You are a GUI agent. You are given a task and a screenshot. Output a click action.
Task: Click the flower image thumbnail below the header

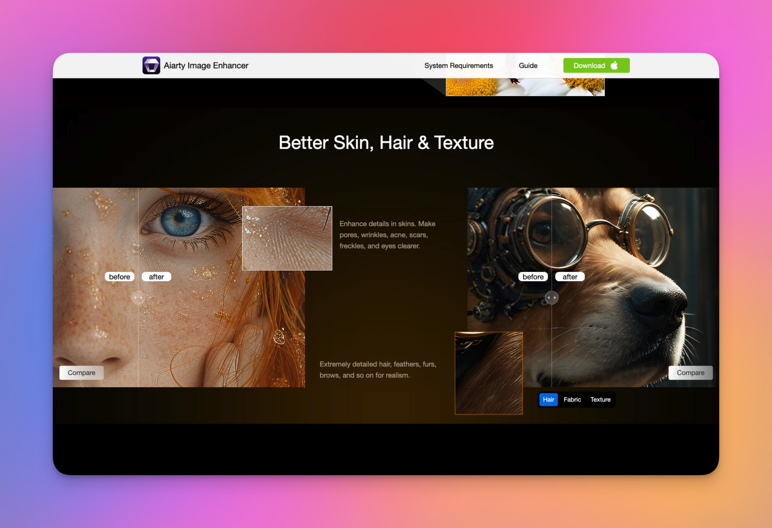point(525,87)
